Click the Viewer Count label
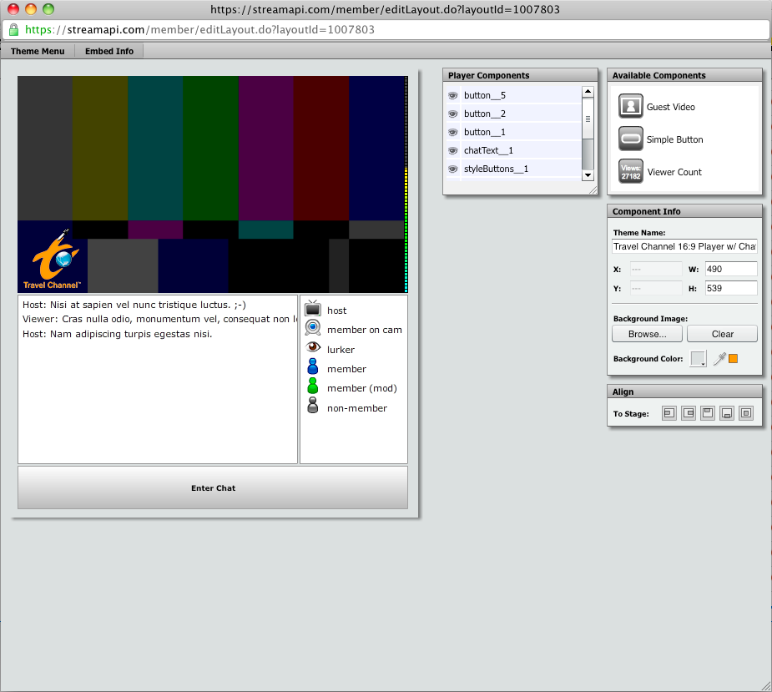The image size is (772, 692). pyautogui.click(x=674, y=172)
